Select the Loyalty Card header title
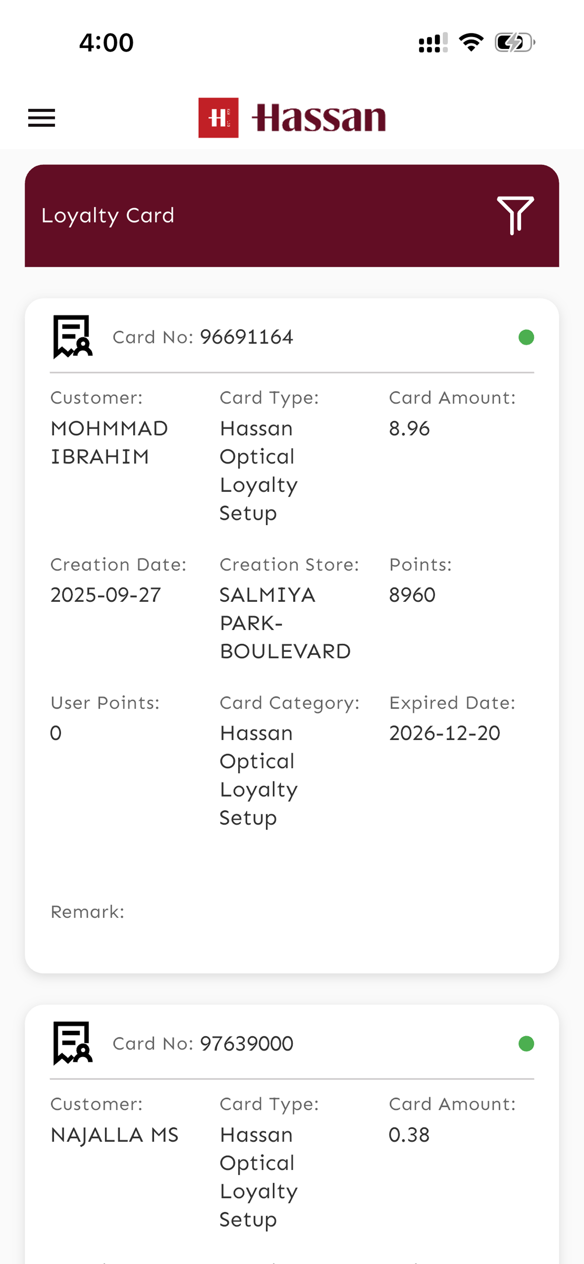The height and width of the screenshot is (1264, 584). click(108, 215)
